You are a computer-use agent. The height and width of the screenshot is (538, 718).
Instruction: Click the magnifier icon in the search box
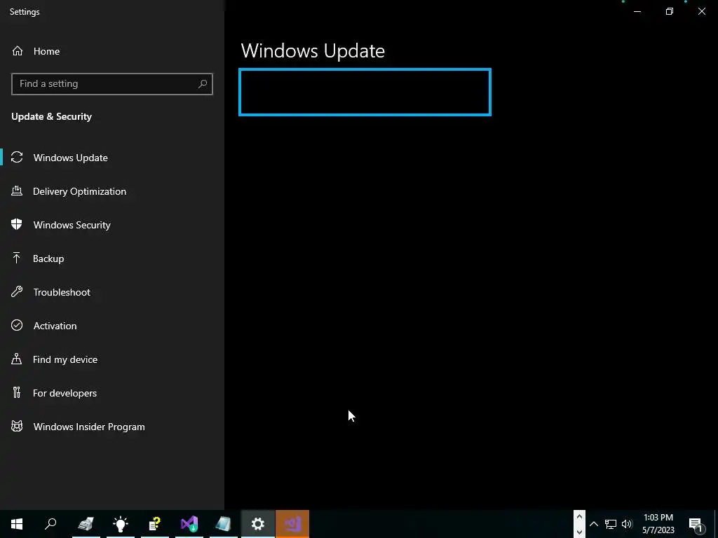click(x=203, y=84)
